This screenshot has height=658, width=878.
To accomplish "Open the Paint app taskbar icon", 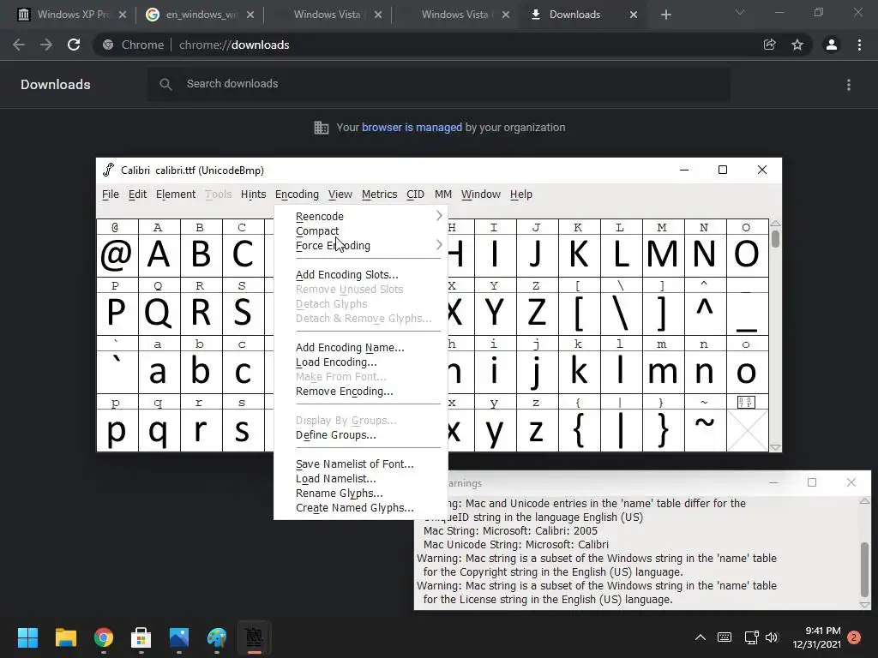I will click(217, 637).
